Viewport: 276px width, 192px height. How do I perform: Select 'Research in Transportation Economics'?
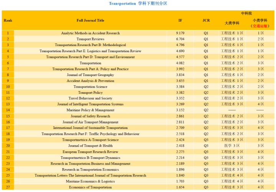(x=90, y=170)
